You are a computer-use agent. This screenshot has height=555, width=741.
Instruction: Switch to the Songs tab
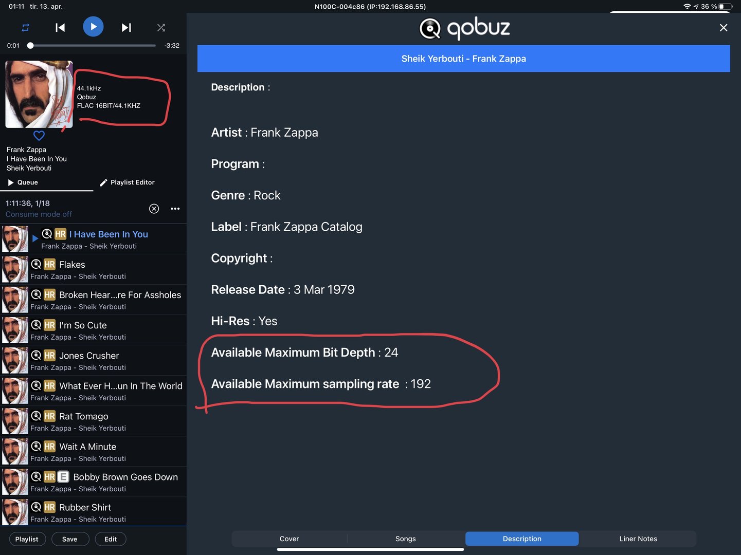tap(406, 539)
